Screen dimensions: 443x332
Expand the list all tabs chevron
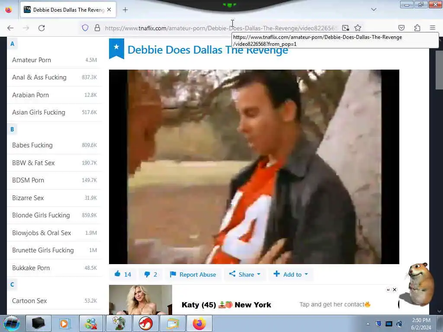click(x=373, y=10)
